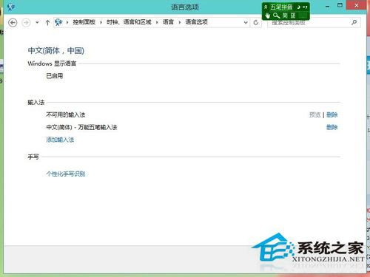Expand the breadcrumb arrow after 控制面板

click(x=101, y=22)
